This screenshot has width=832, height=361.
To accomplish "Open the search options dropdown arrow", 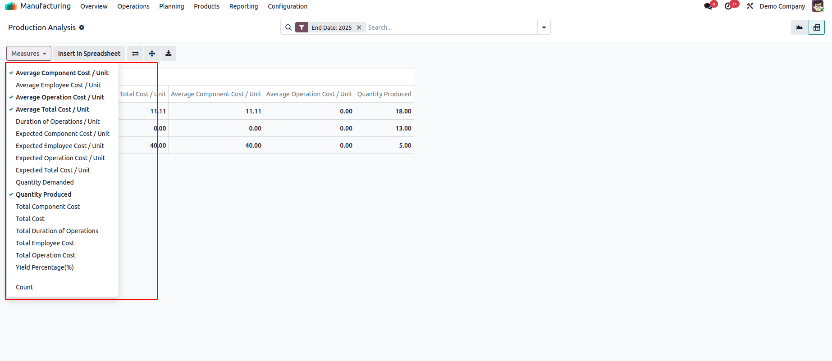I will (x=544, y=27).
